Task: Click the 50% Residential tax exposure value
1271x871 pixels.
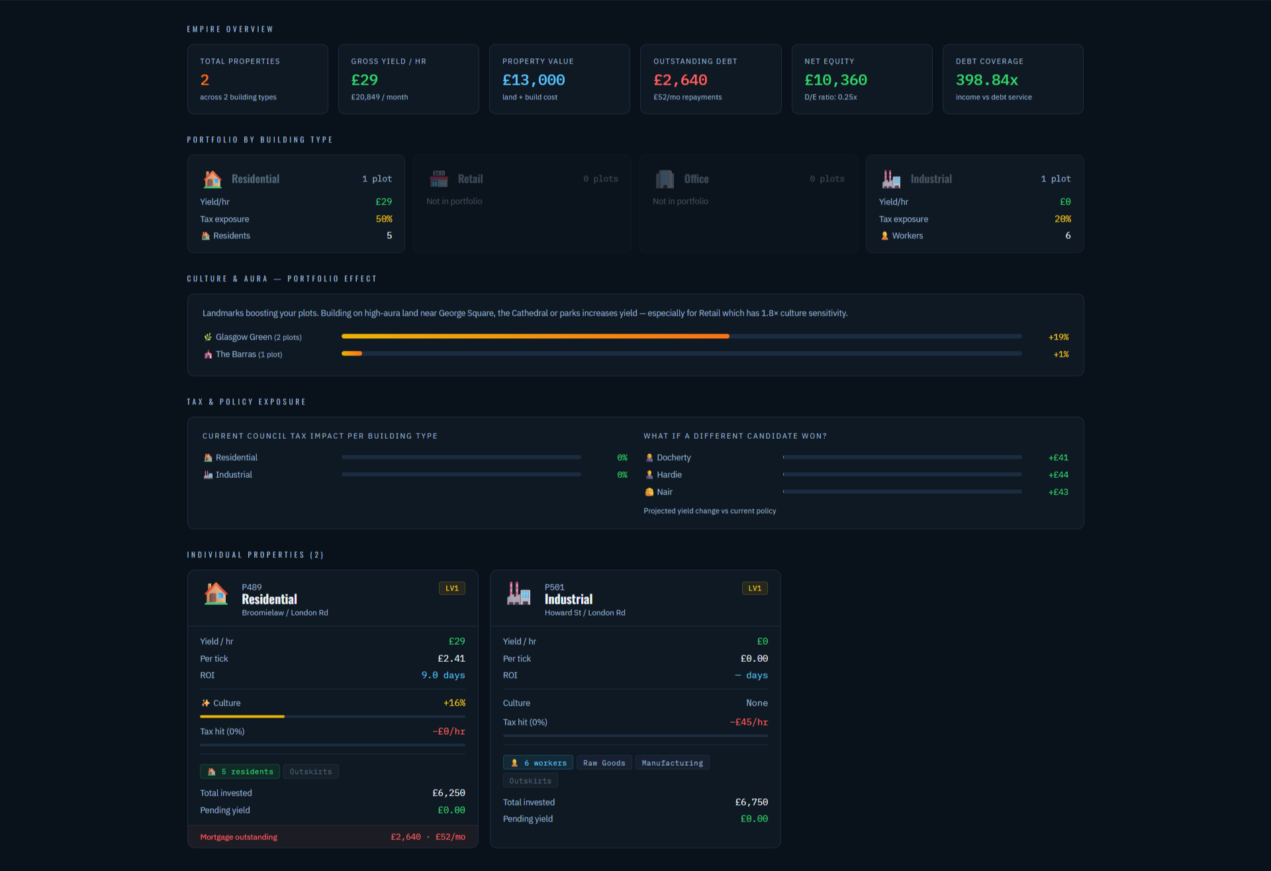Action: pyautogui.click(x=384, y=219)
